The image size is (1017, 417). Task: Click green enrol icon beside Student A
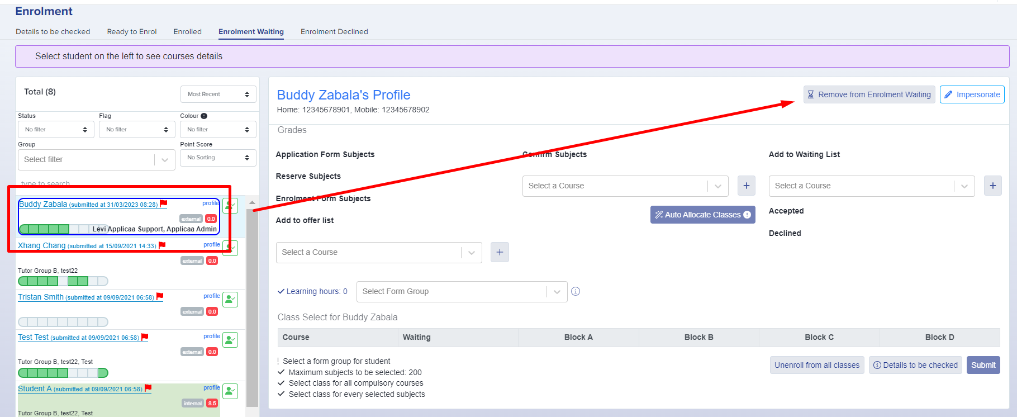click(230, 391)
